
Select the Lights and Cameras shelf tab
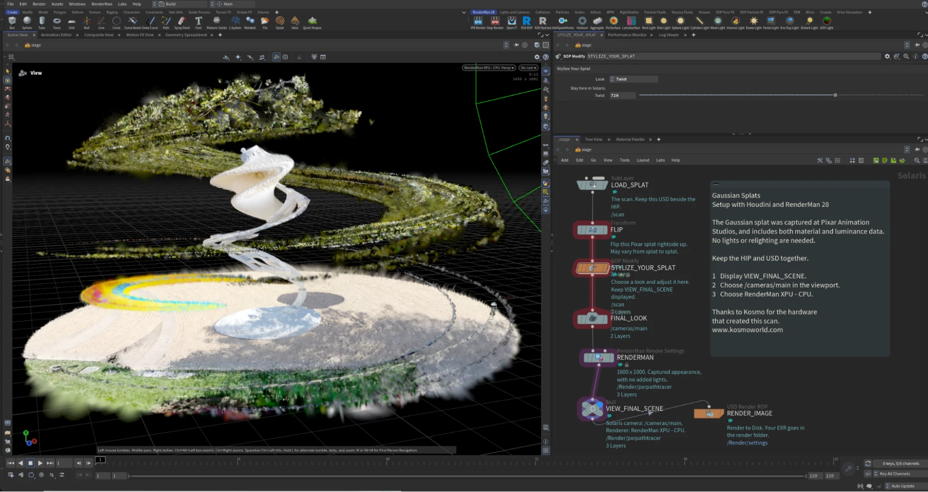tap(514, 12)
